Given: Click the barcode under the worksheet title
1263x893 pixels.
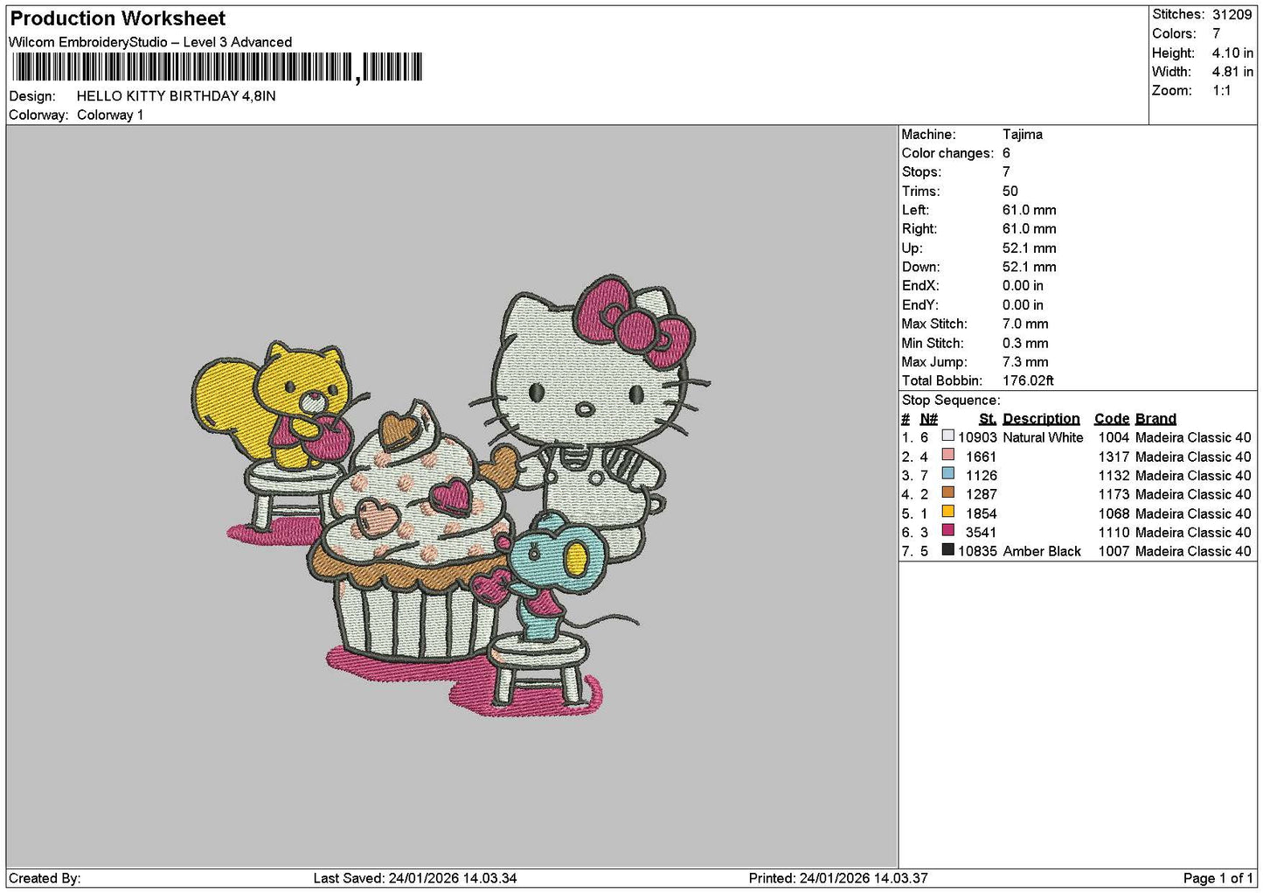Looking at the screenshot, I should 217,67.
